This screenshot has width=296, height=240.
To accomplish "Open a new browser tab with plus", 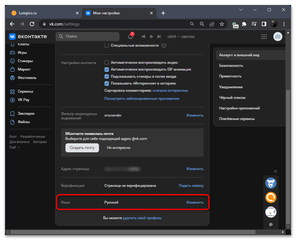I will [x=163, y=13].
